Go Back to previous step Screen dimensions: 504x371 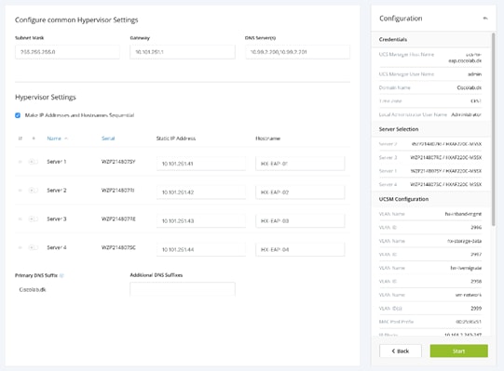point(401,351)
